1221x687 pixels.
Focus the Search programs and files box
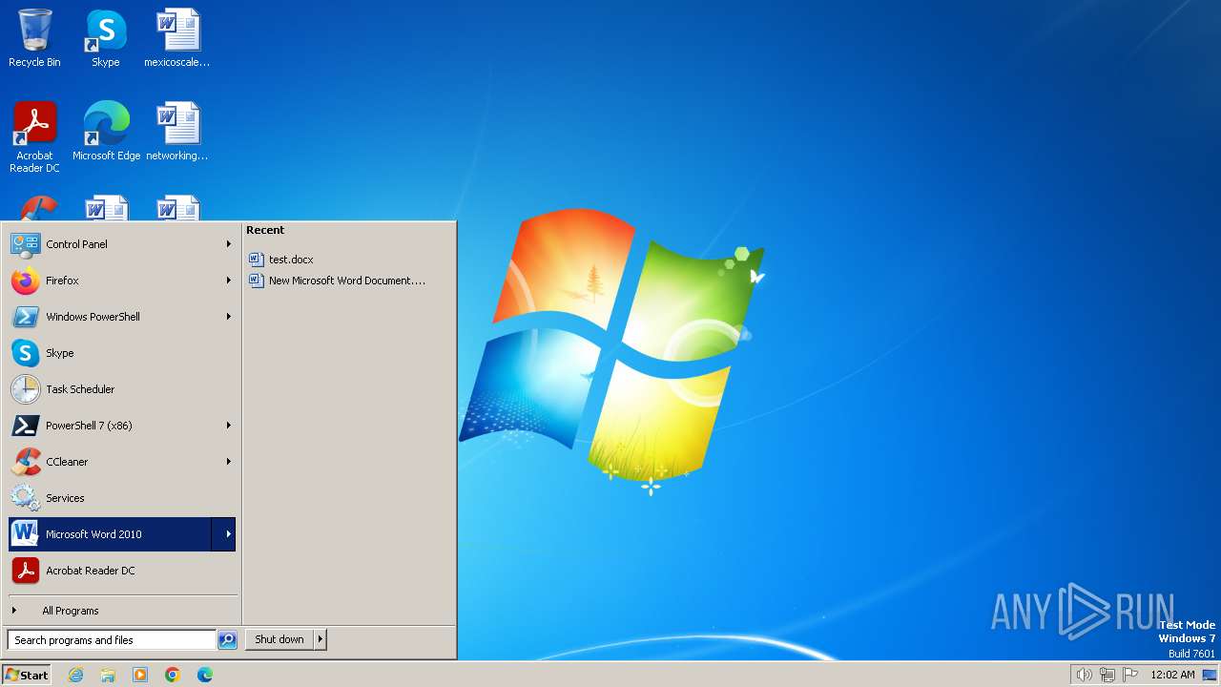(112, 640)
